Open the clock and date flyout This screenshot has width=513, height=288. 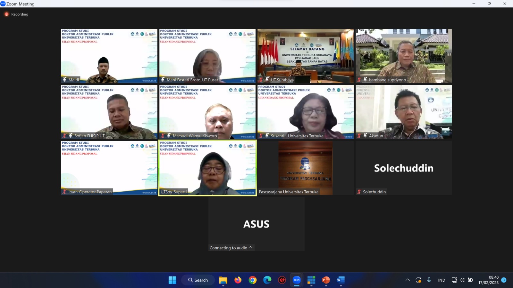(488, 280)
